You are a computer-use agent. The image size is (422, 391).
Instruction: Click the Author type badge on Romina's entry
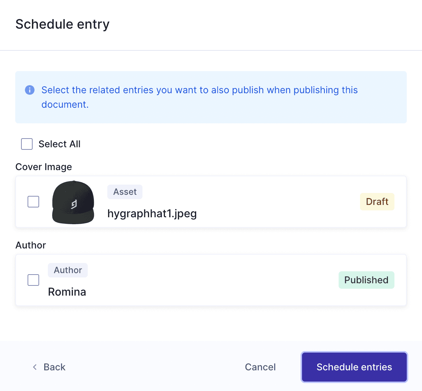[67, 270]
